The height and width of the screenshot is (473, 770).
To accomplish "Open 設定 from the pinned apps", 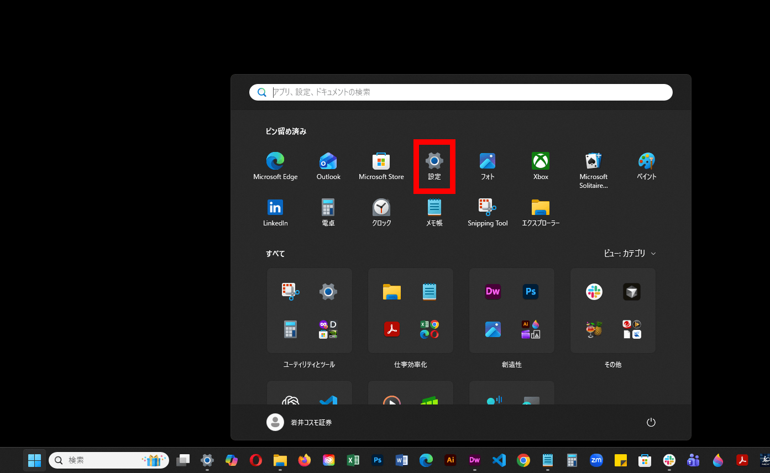I will 434,166.
